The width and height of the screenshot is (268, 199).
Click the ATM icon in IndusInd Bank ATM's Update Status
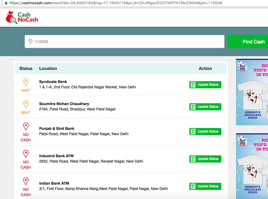(x=193, y=159)
